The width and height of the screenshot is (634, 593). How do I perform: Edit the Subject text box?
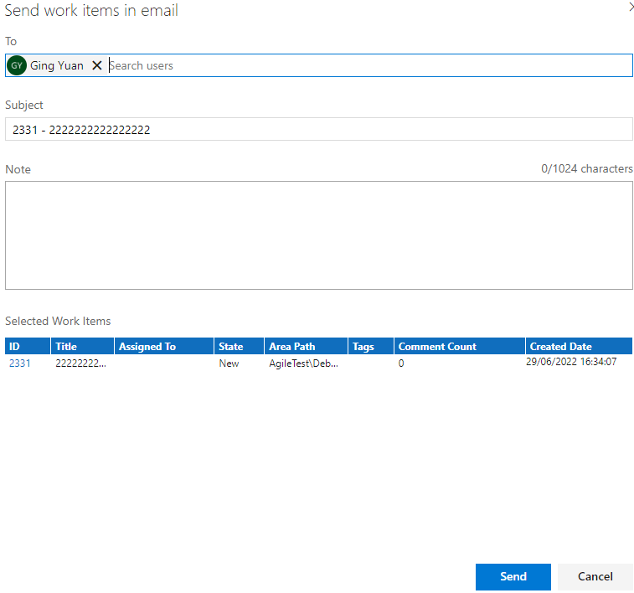(x=318, y=129)
